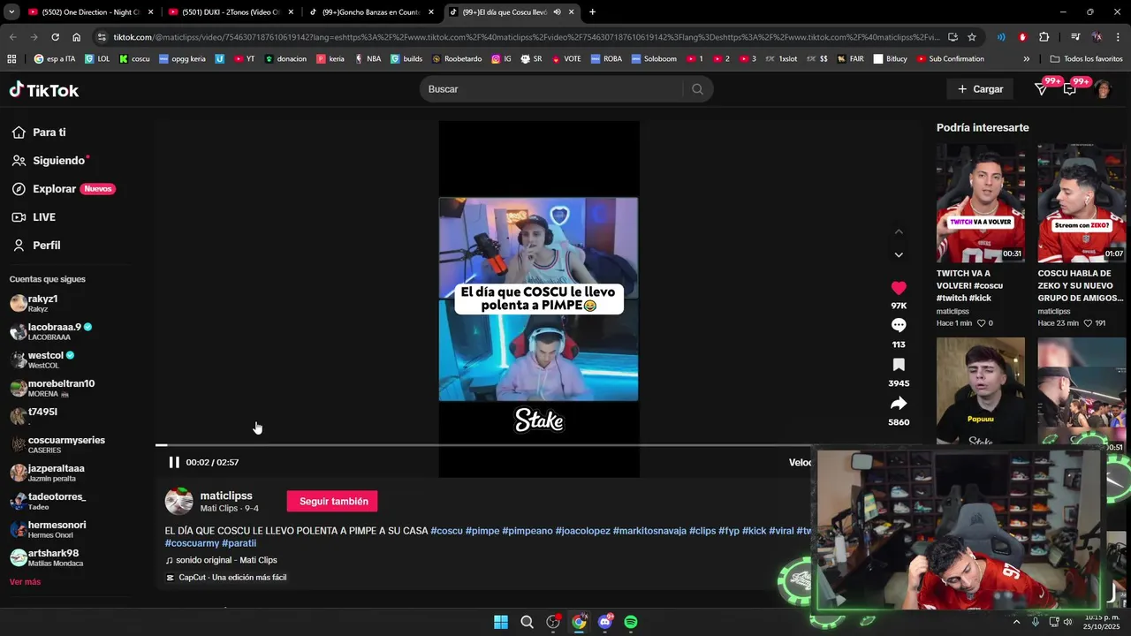Open the browser home page button

pos(76,37)
